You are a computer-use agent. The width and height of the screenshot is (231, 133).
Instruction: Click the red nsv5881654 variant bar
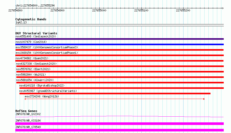coord(120,83)
